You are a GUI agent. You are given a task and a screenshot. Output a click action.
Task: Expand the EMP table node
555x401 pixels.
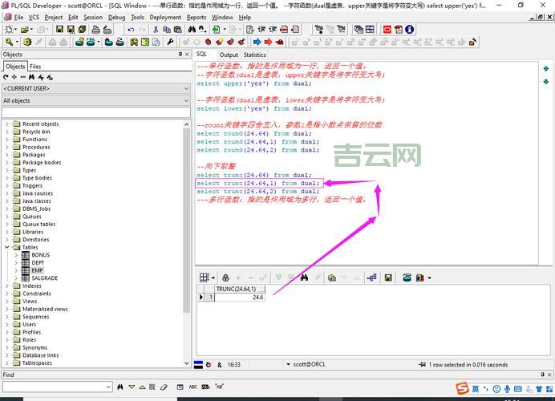tap(16, 270)
